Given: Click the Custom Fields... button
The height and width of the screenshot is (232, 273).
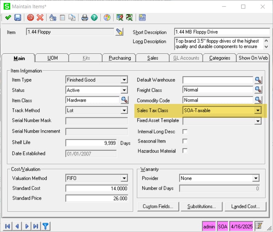Looking at the screenshot, I should pos(158,206).
